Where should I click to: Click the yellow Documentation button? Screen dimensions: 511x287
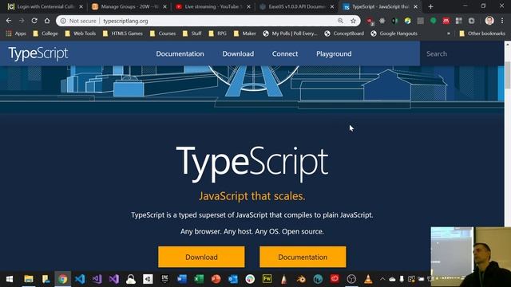point(303,257)
